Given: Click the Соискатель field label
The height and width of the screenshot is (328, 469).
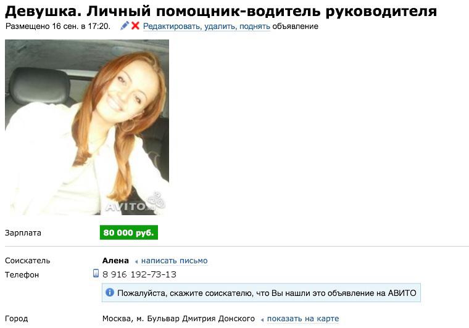Looking at the screenshot, I should [28, 260].
